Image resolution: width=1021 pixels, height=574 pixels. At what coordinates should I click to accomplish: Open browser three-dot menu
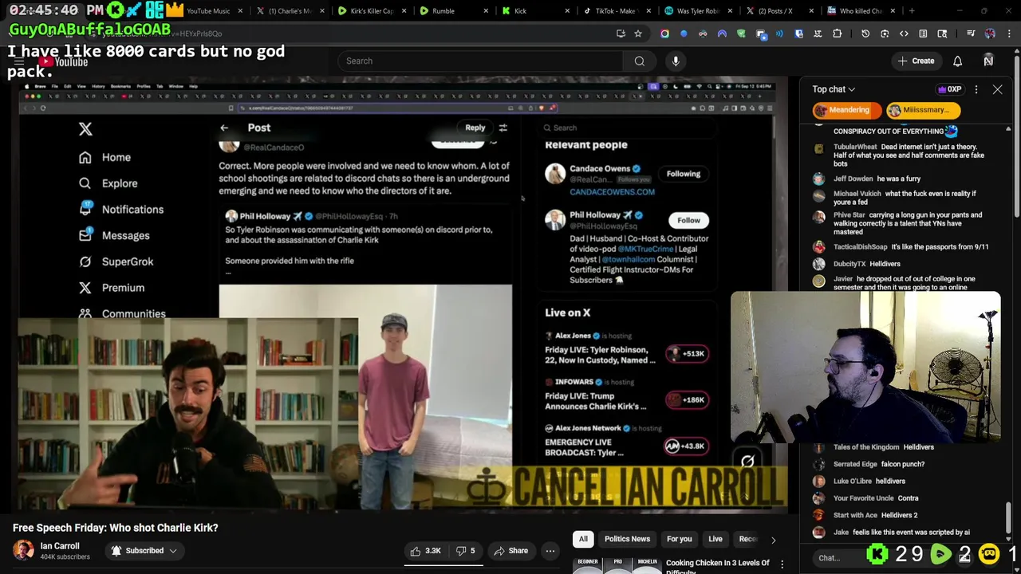tap(1008, 33)
